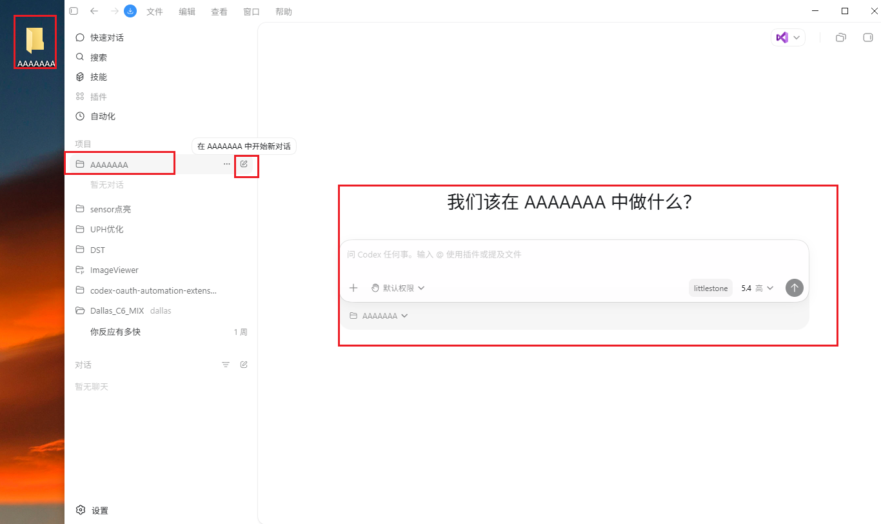Toggle the sidebar icon in the title bar
This screenshot has width=881, height=524.
coord(74,11)
